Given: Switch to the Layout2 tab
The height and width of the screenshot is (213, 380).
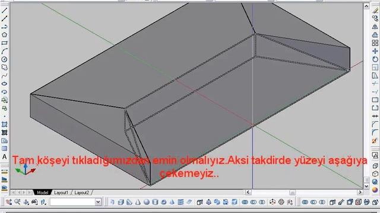Looking at the screenshot, I should (81, 192).
